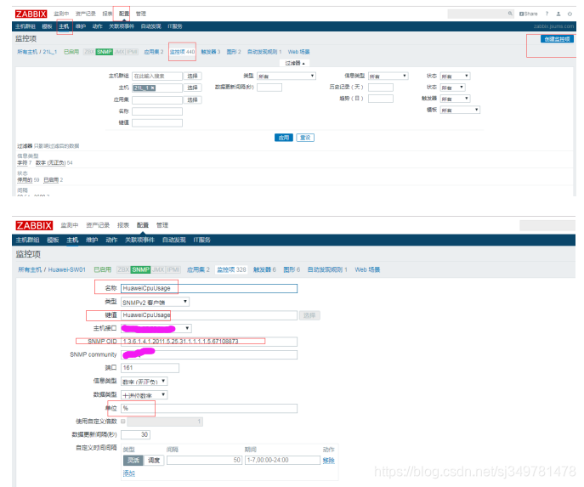This screenshot has width=584, height=487.
Task: Select the IT服务 submenu in the upper page
Action: click(x=174, y=26)
